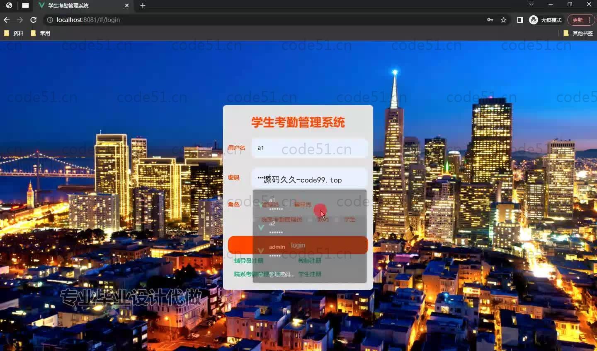
Task: Click the address bar URL
Action: click(88, 20)
